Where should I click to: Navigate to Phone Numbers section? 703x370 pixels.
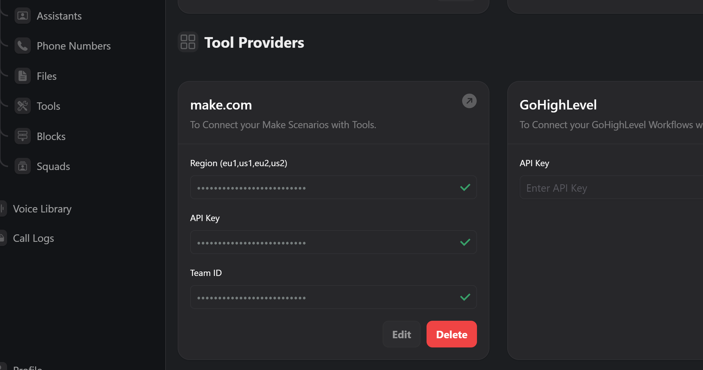pyautogui.click(x=74, y=46)
